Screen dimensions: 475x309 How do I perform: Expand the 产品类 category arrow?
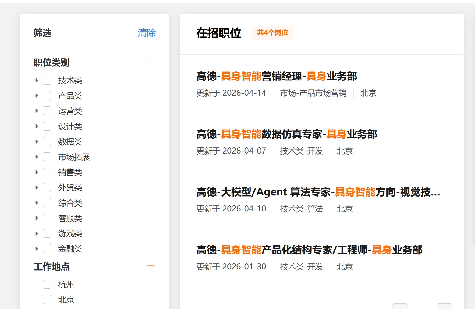pyautogui.click(x=37, y=96)
